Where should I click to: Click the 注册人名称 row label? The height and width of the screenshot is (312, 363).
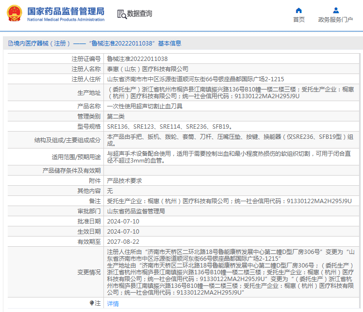click(x=86, y=69)
